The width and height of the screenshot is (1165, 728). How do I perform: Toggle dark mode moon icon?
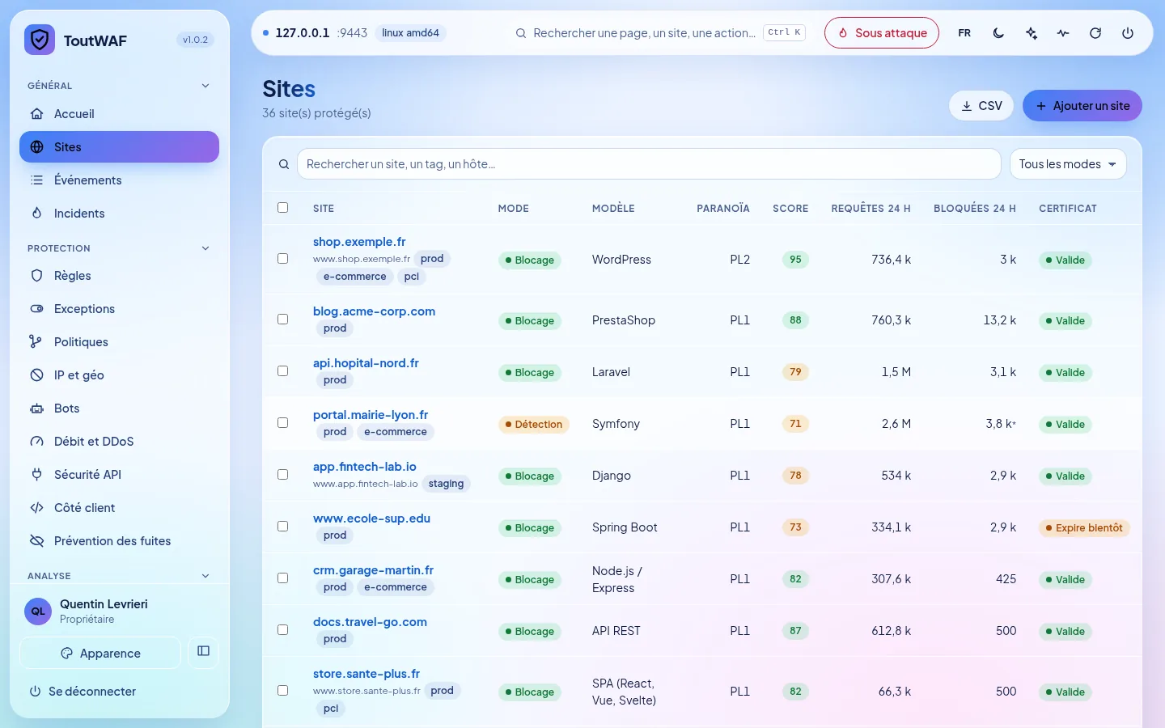[998, 33]
